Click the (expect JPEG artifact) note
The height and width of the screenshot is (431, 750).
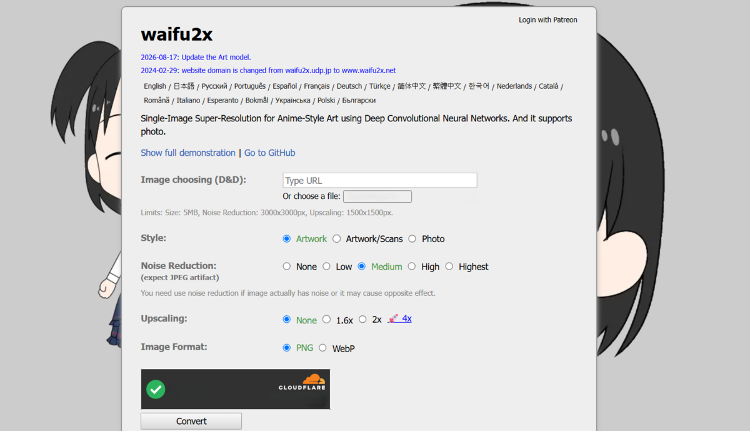click(180, 277)
